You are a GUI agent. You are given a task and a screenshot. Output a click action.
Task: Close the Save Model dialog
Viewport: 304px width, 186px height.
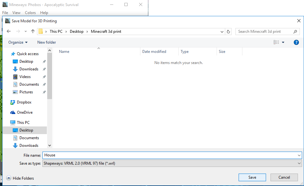(299, 21)
